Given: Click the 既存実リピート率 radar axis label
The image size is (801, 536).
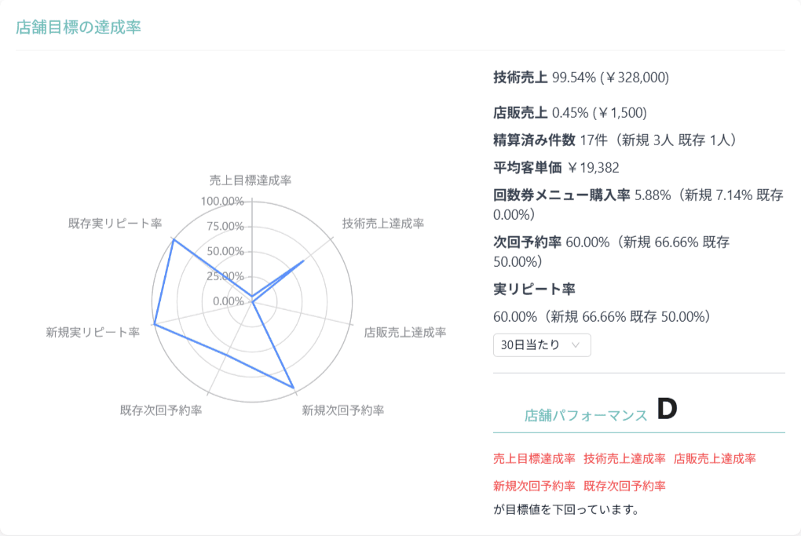Looking at the screenshot, I should point(115,223).
